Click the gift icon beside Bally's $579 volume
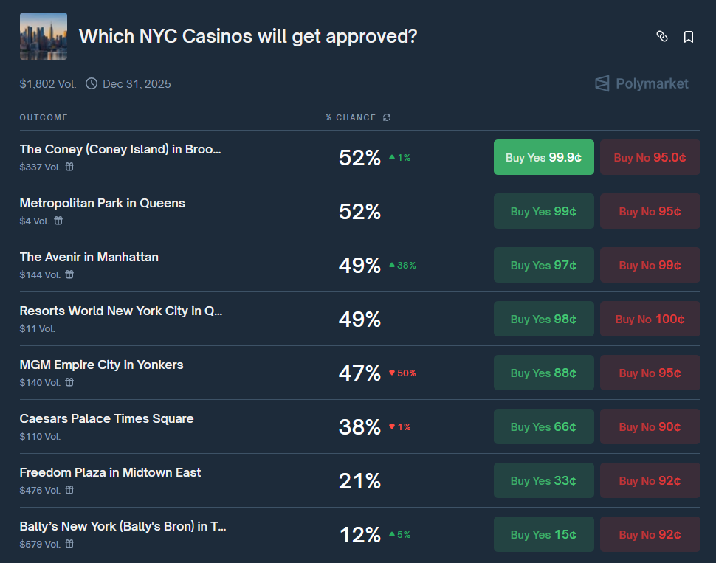716x563 pixels. (69, 544)
